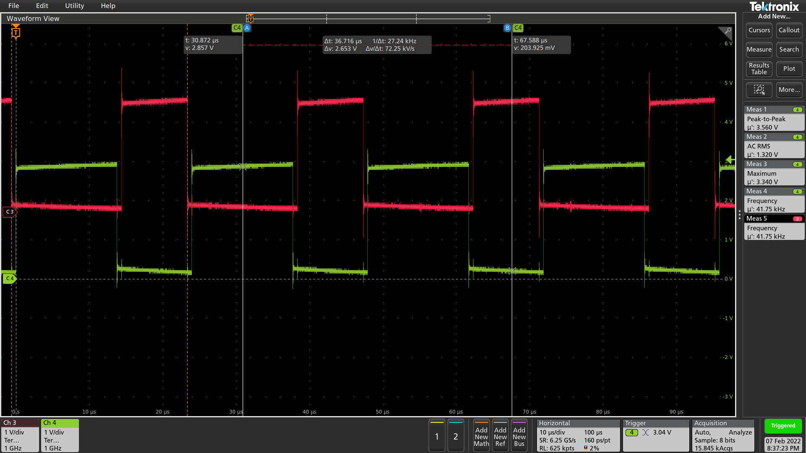806x453 pixels.
Task: Click cursor A handle badge
Action: point(247,28)
